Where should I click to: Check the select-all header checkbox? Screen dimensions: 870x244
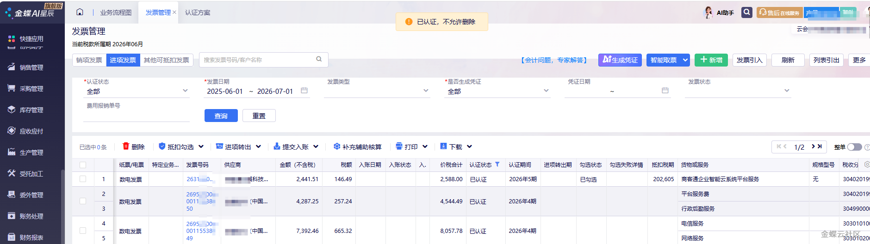click(83, 165)
